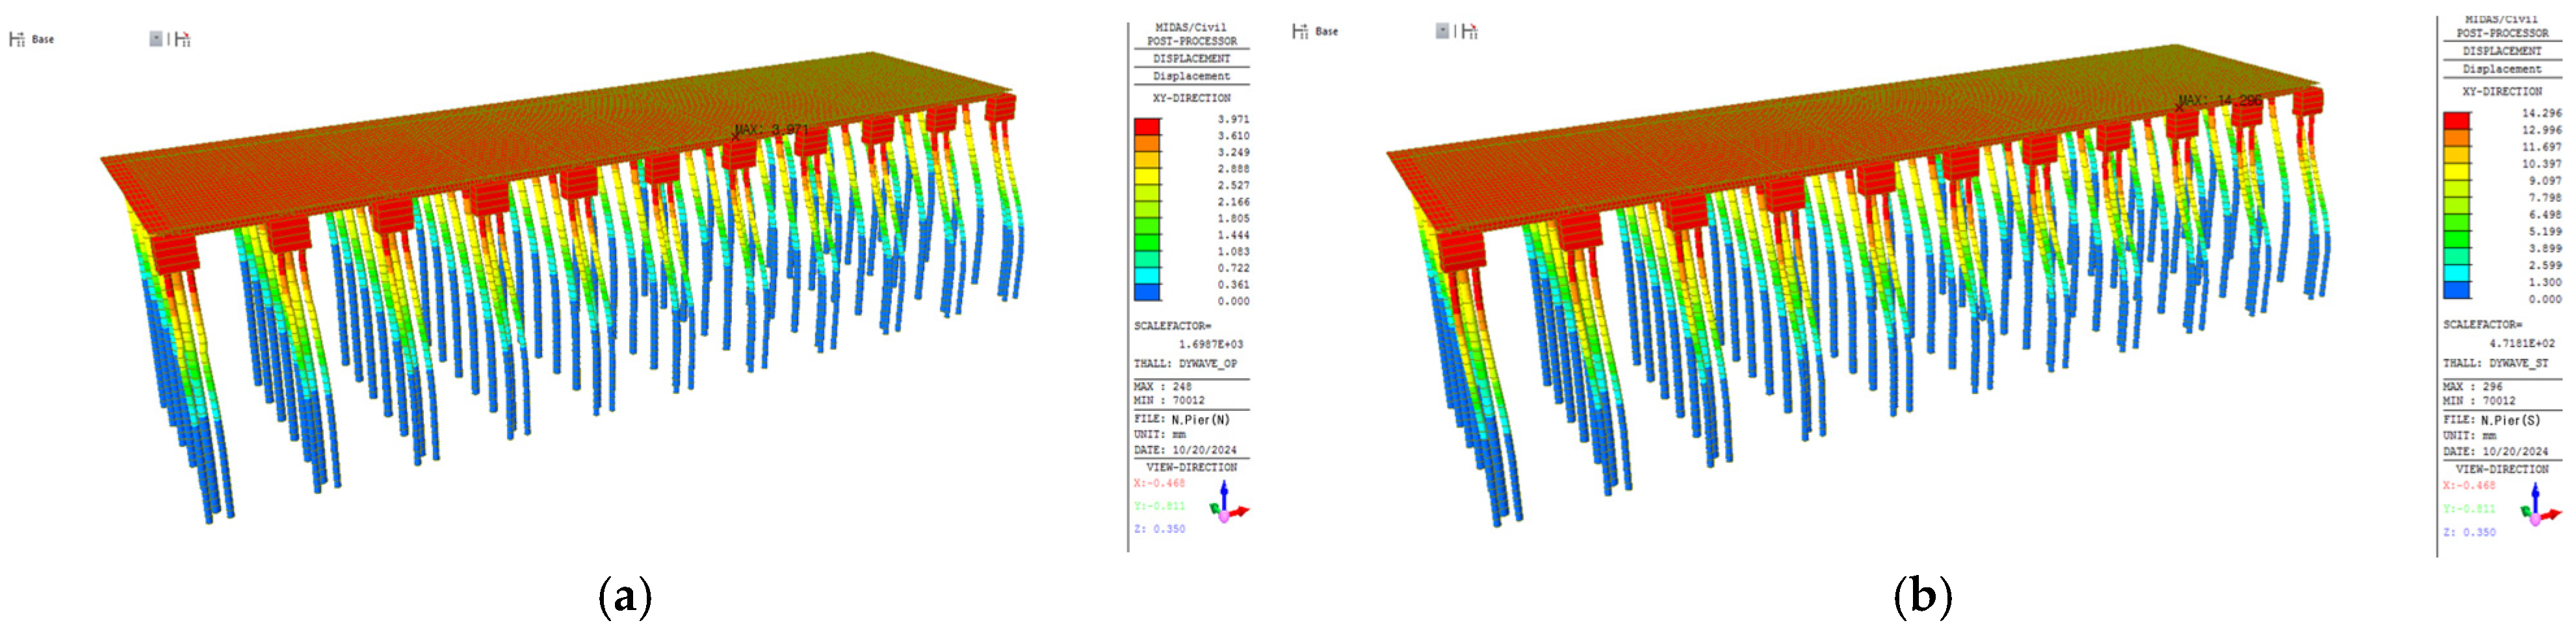The image size is (2576, 636).
Task: Click the MAX 14.296 marker on model (b)
Action: coord(2180,107)
